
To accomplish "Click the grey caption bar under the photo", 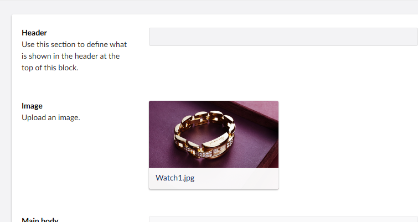I will pyautogui.click(x=214, y=179).
